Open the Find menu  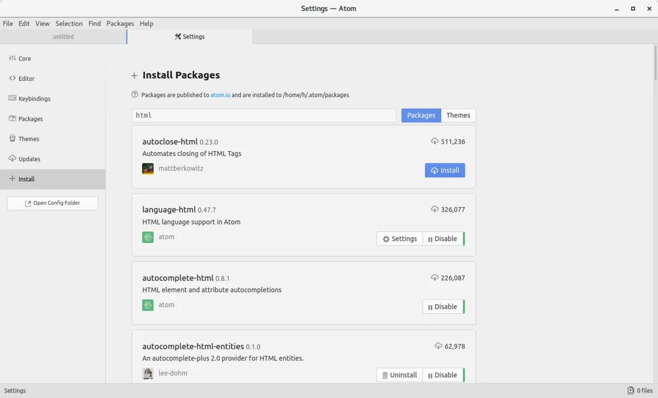(x=95, y=24)
